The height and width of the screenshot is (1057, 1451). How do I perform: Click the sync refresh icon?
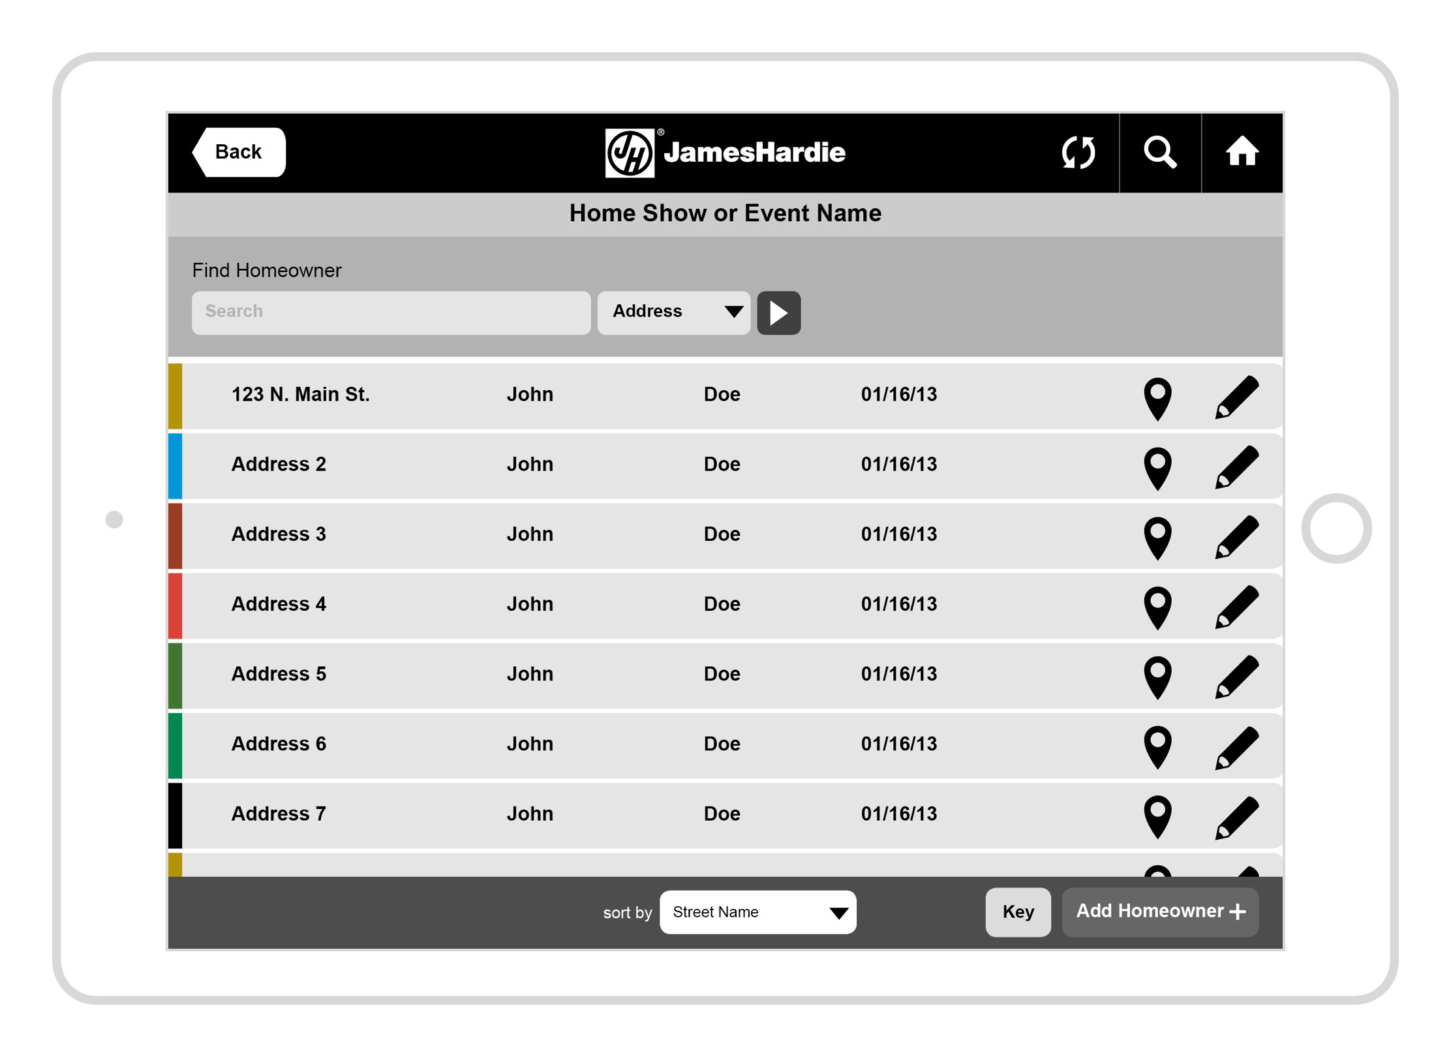(x=1078, y=152)
